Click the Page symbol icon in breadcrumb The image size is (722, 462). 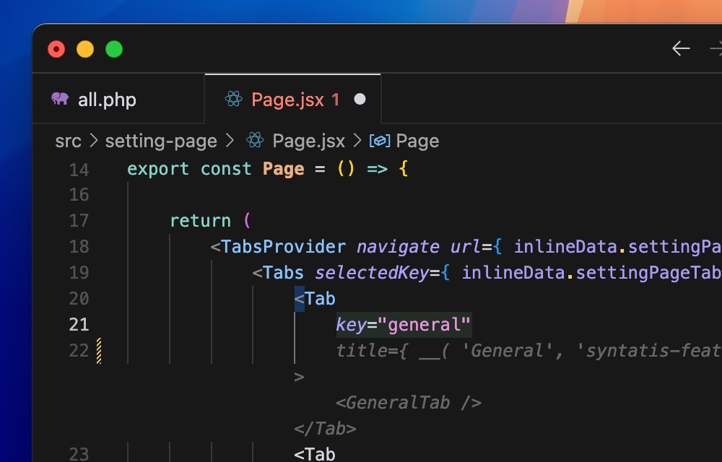point(379,141)
